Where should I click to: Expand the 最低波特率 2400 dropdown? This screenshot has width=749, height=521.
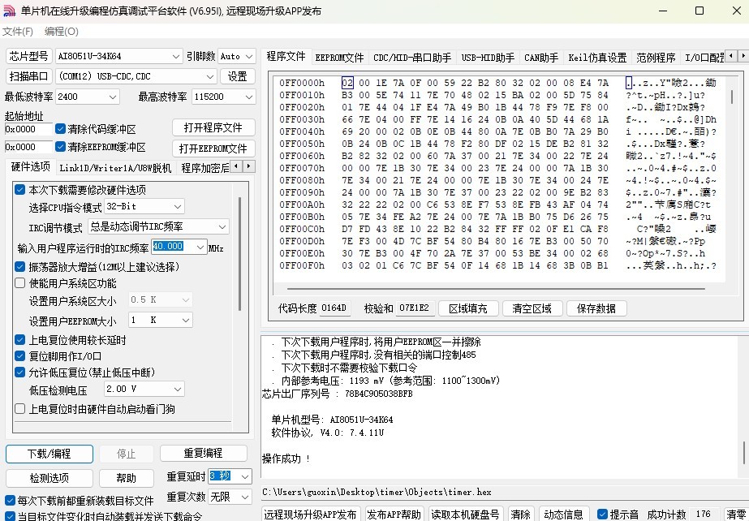[x=113, y=97]
